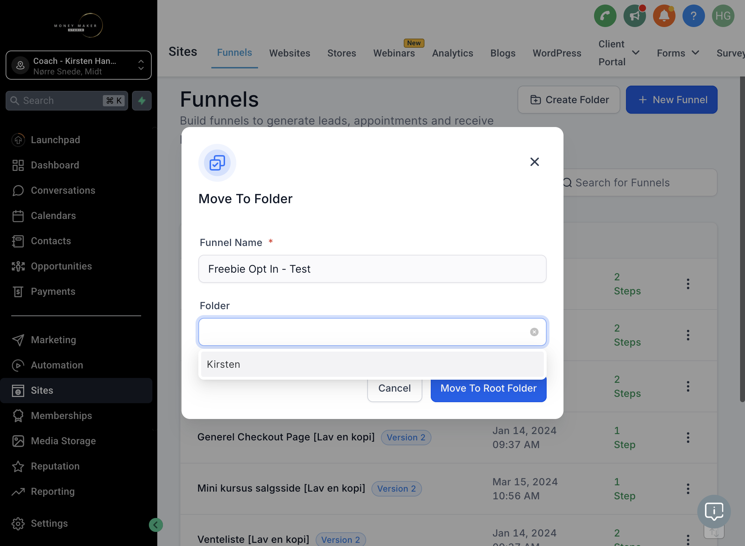Click the Cancel button
This screenshot has width=745, height=546.
[395, 388]
